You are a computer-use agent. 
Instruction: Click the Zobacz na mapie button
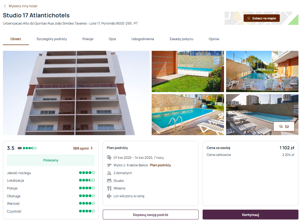262,18
